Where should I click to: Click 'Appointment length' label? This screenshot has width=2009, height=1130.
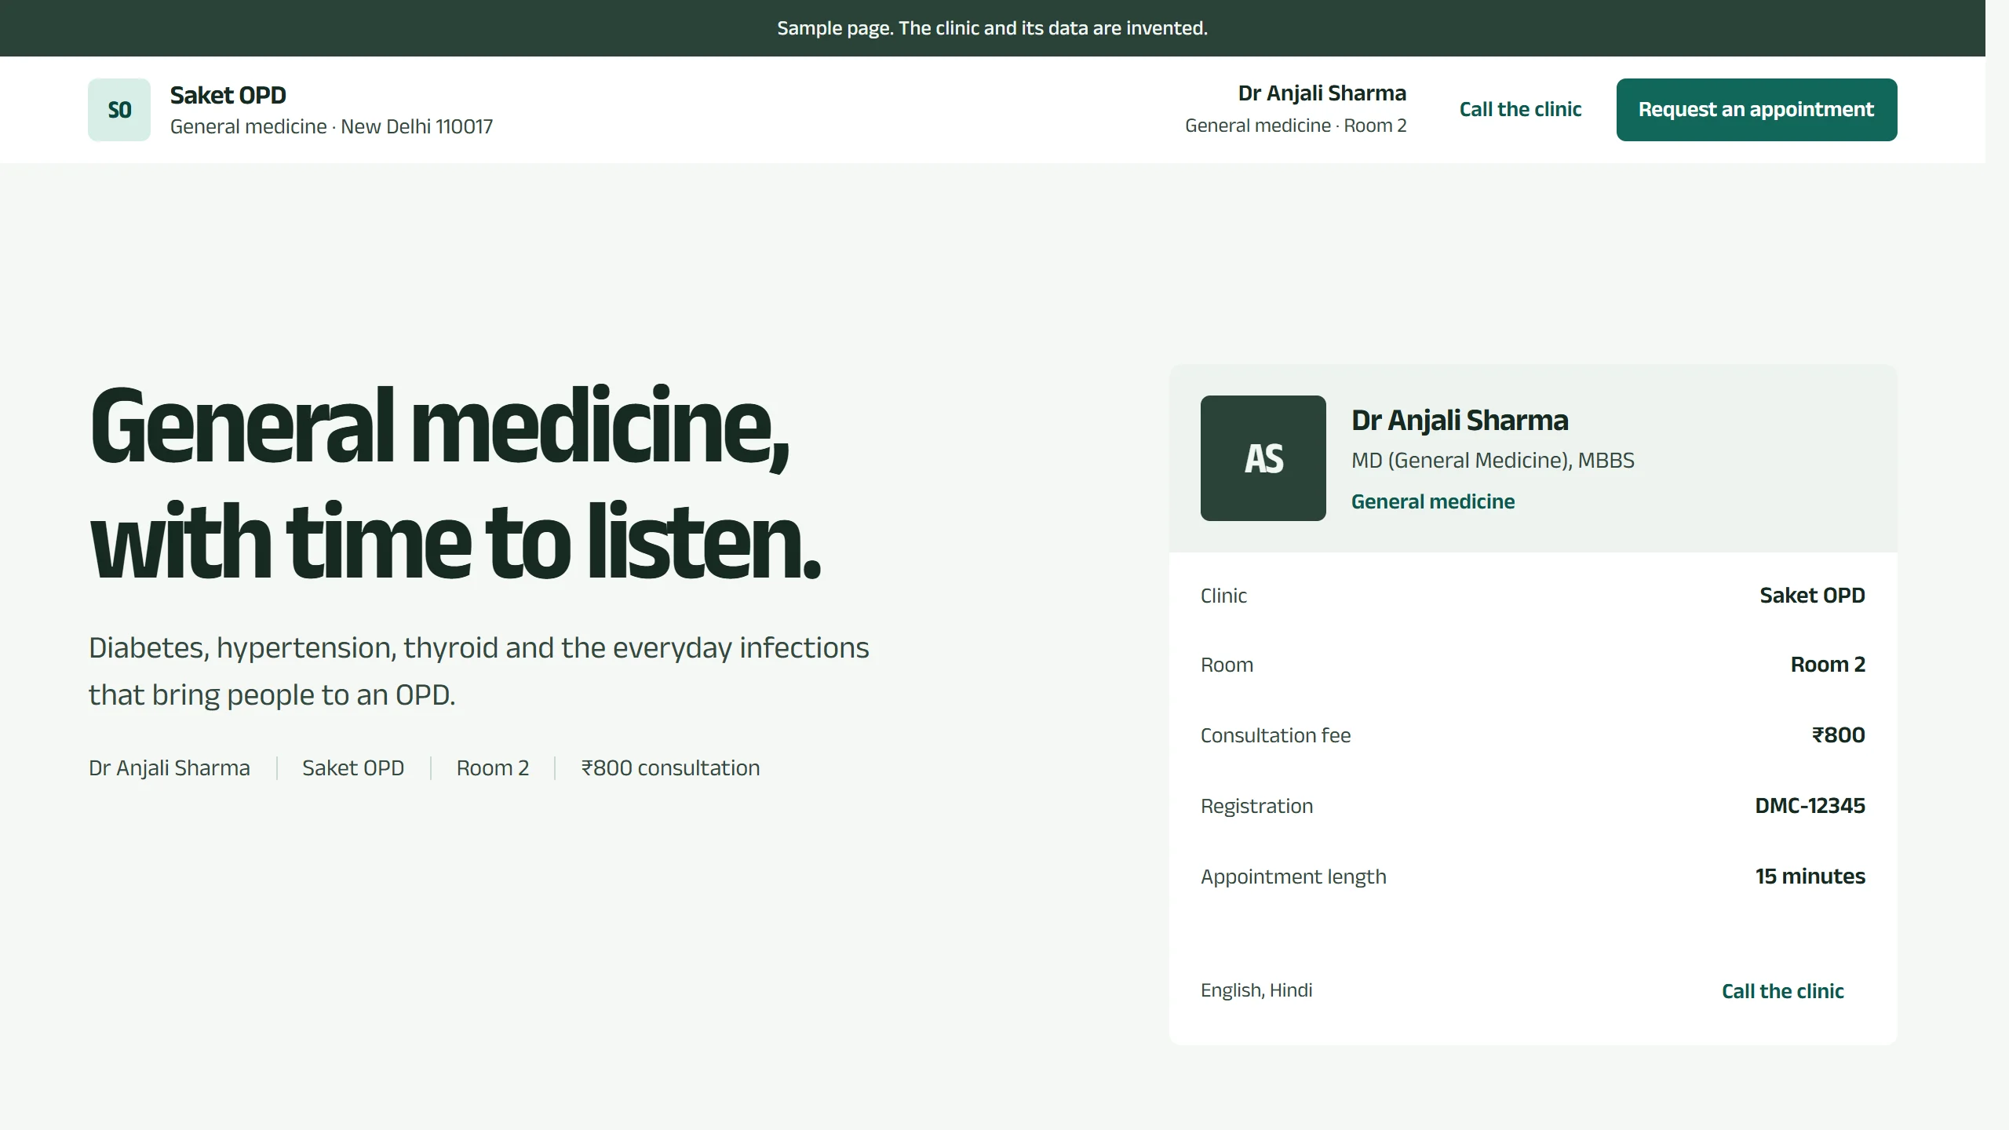(x=1293, y=877)
